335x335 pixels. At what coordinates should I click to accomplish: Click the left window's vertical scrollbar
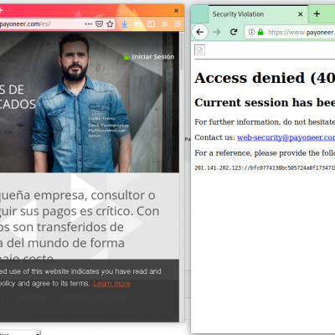[182, 177]
